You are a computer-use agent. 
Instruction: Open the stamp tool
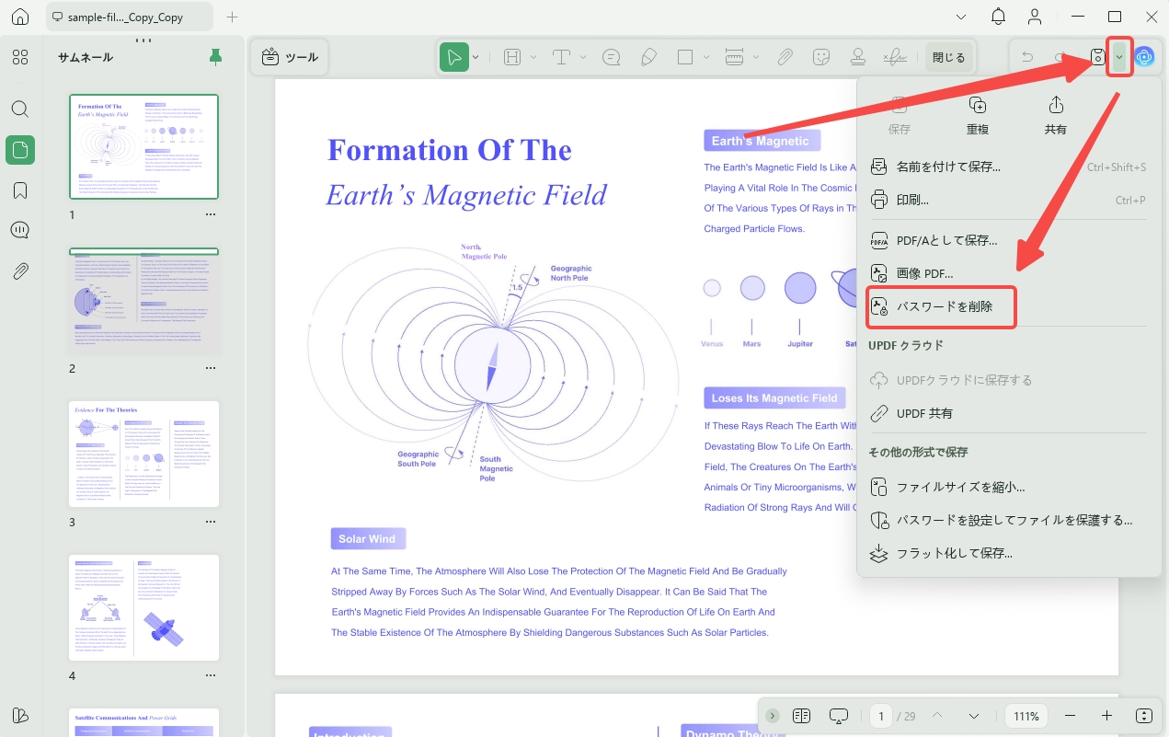[857, 57]
